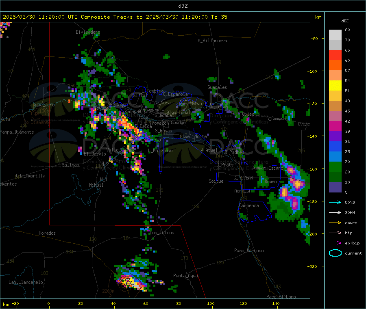
Task: Click the intense storm cell near Punta_Agua
Action: point(131,282)
